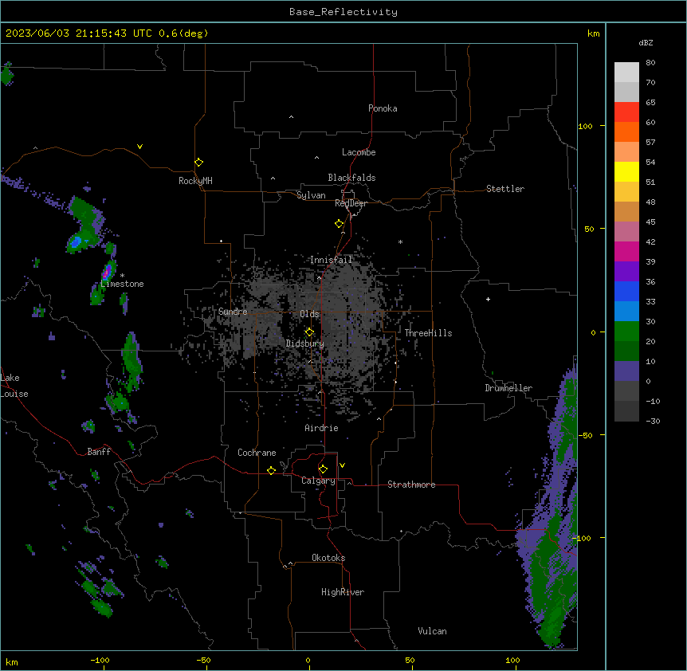Image resolution: width=687 pixels, height=671 pixels.
Task: Click the Sundre town label
Action: coord(233,312)
